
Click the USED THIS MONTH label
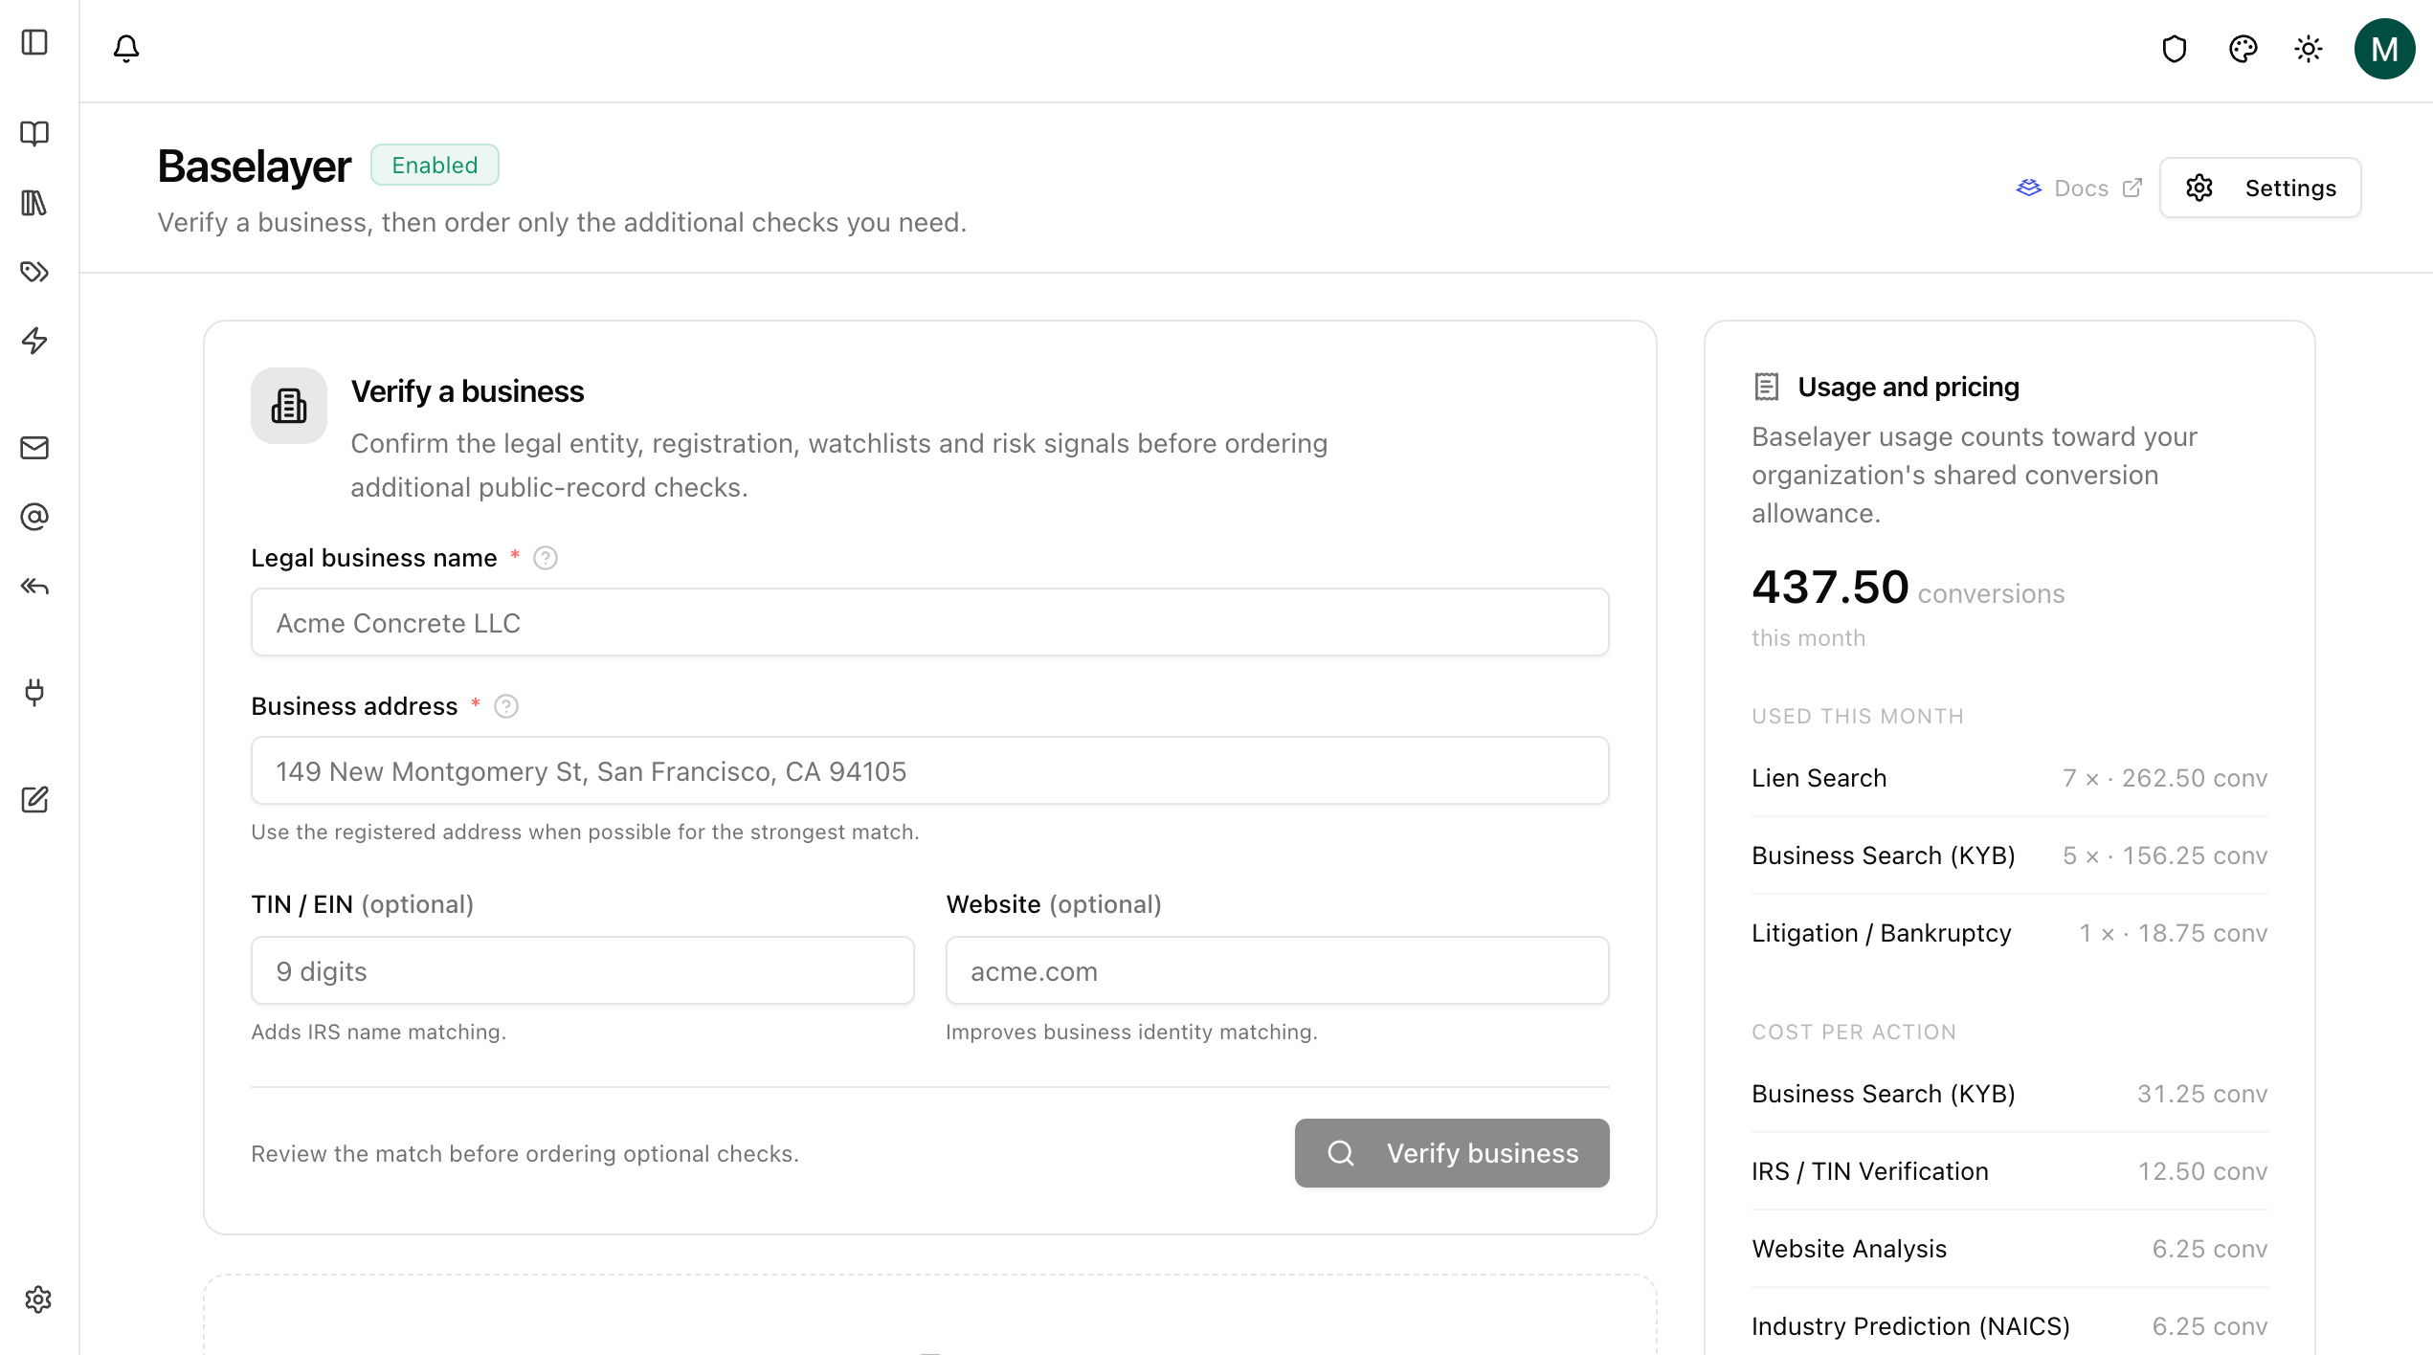(x=1858, y=716)
